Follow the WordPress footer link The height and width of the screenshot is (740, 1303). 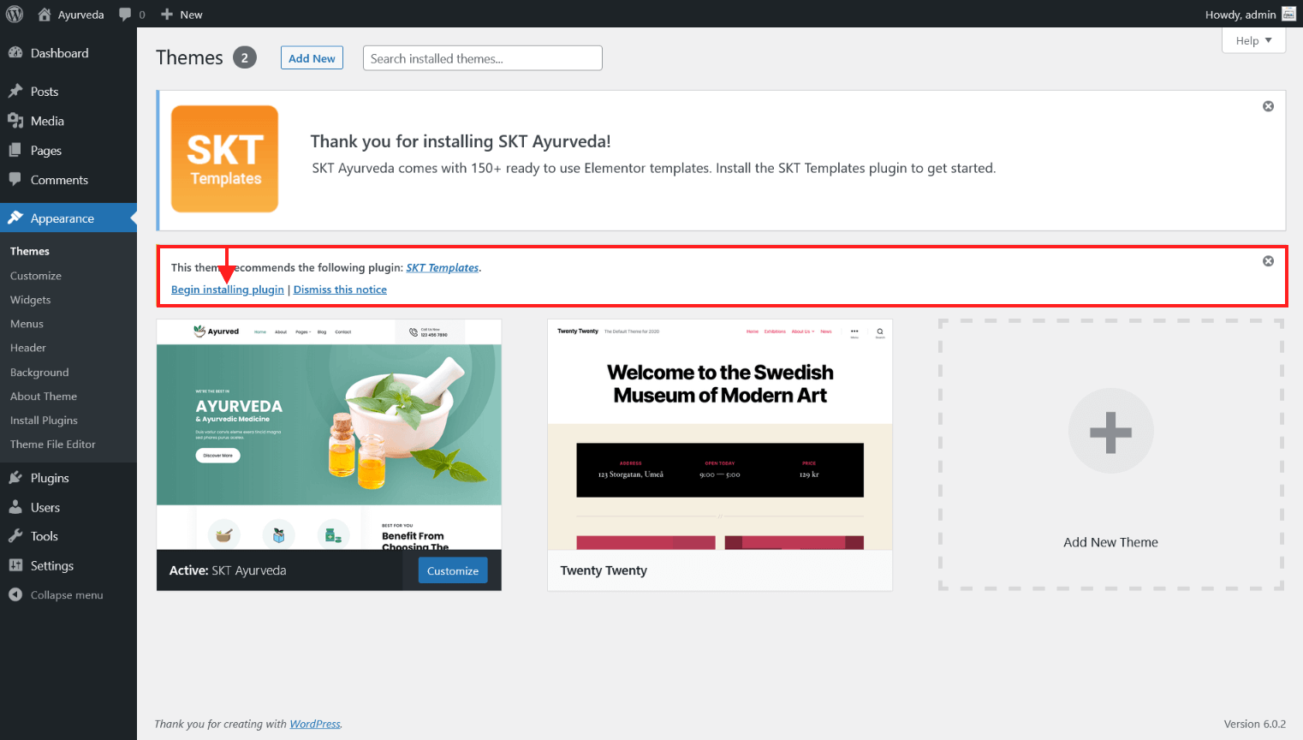[x=315, y=724]
